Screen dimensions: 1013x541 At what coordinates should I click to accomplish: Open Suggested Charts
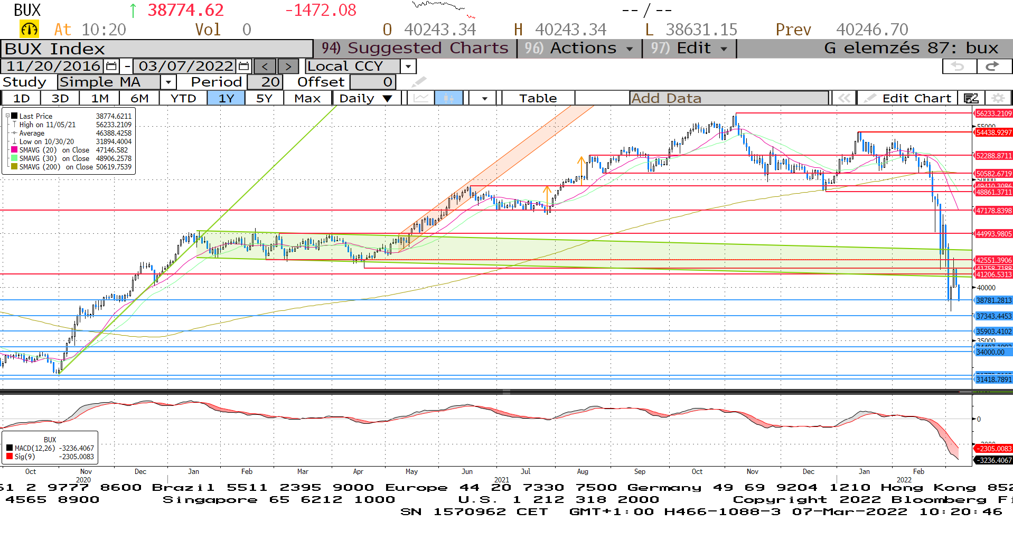(415, 49)
